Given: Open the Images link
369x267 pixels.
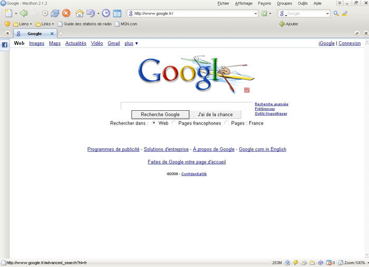Looking at the screenshot, I should [x=37, y=43].
